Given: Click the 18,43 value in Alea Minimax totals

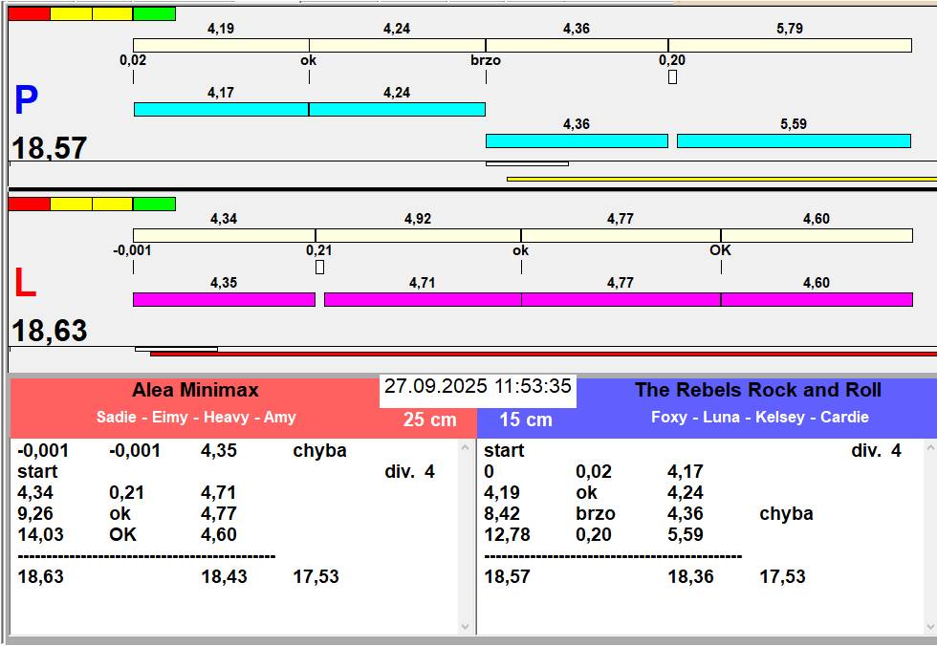Looking at the screenshot, I should click(224, 577).
